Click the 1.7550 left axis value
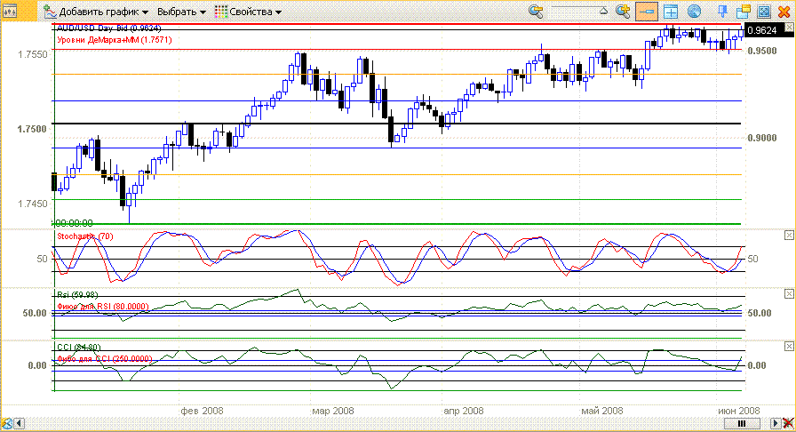Screen dimensions: 796x432 (33, 54)
